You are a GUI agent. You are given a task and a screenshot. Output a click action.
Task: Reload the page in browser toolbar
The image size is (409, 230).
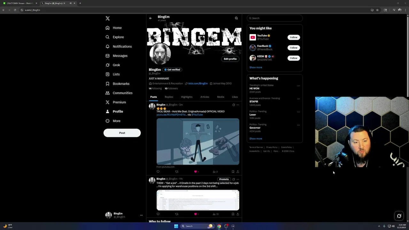click(15, 10)
